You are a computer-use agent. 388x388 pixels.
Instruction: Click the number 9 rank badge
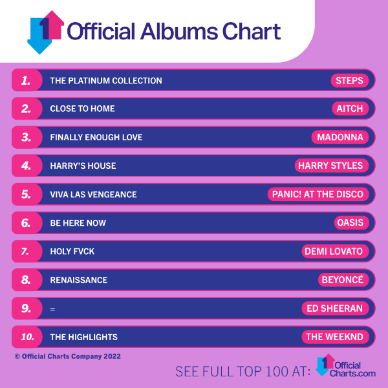point(27,308)
